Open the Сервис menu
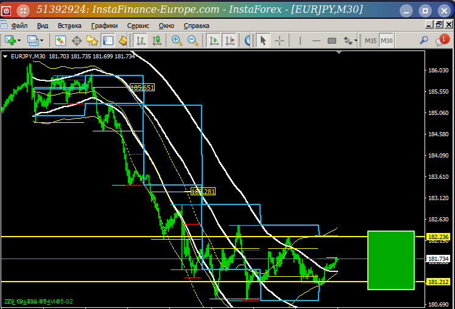The width and height of the screenshot is (455, 309). coord(138,26)
